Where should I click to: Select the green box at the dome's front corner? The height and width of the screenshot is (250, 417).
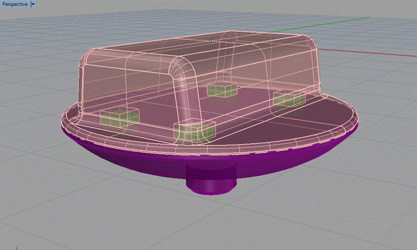194,131
